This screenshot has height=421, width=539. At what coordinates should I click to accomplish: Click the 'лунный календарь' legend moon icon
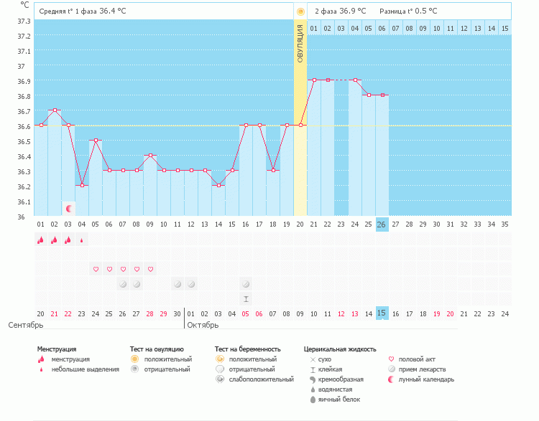pyautogui.click(x=392, y=379)
